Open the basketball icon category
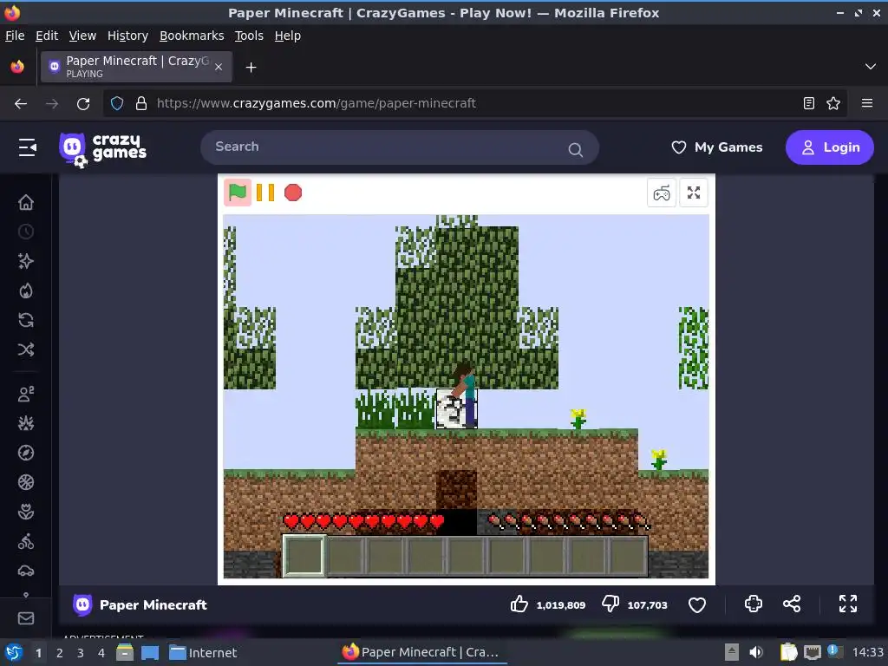The image size is (888, 666). point(26,482)
